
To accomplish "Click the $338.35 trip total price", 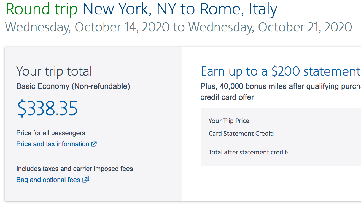I will coord(47,108).
